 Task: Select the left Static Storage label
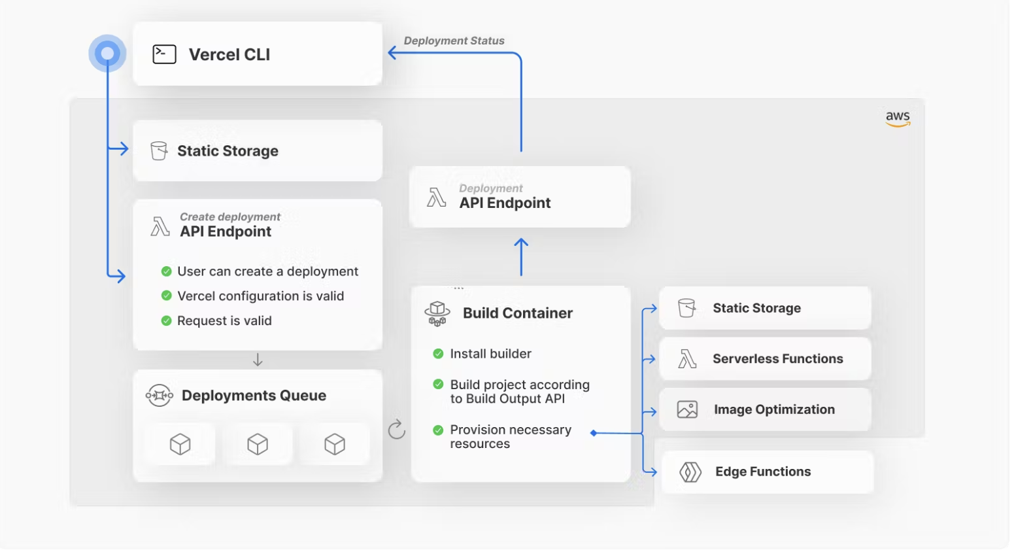228,151
